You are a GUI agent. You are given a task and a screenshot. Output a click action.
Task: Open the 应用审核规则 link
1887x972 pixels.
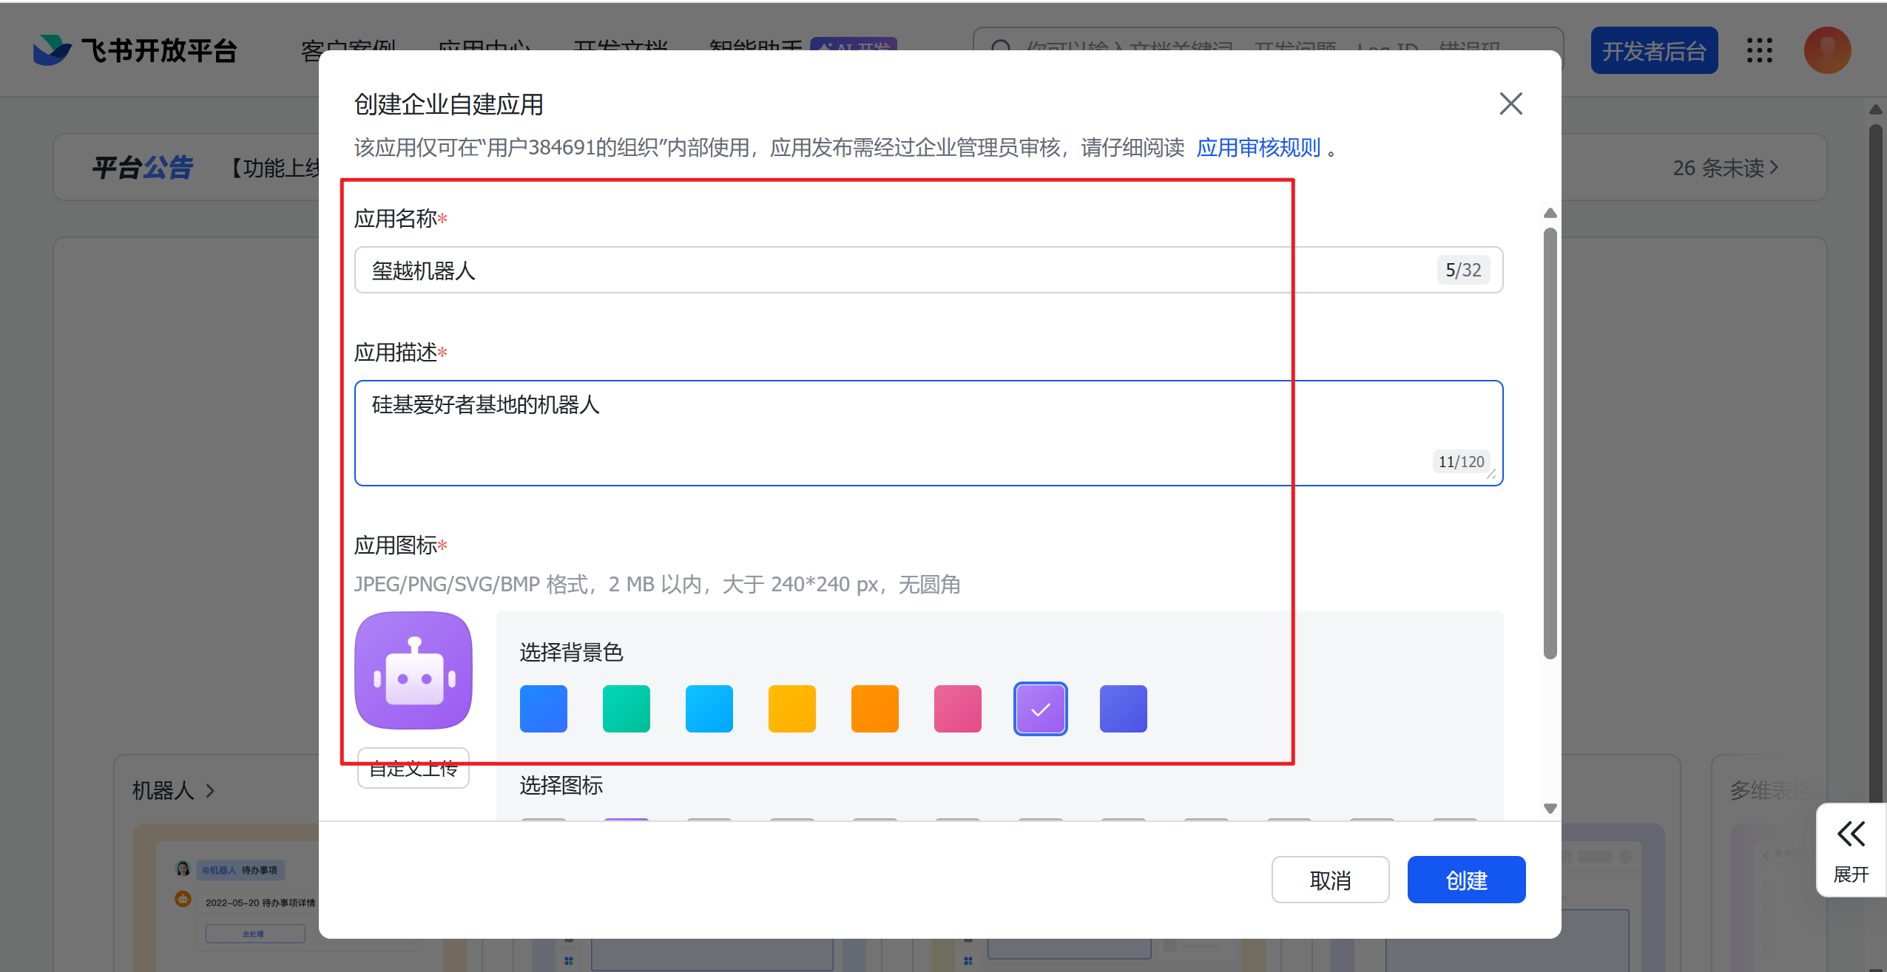click(1258, 148)
